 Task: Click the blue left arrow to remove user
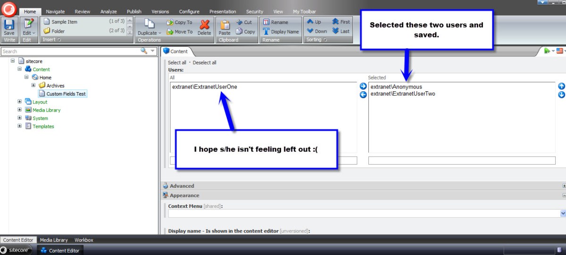[x=363, y=95]
